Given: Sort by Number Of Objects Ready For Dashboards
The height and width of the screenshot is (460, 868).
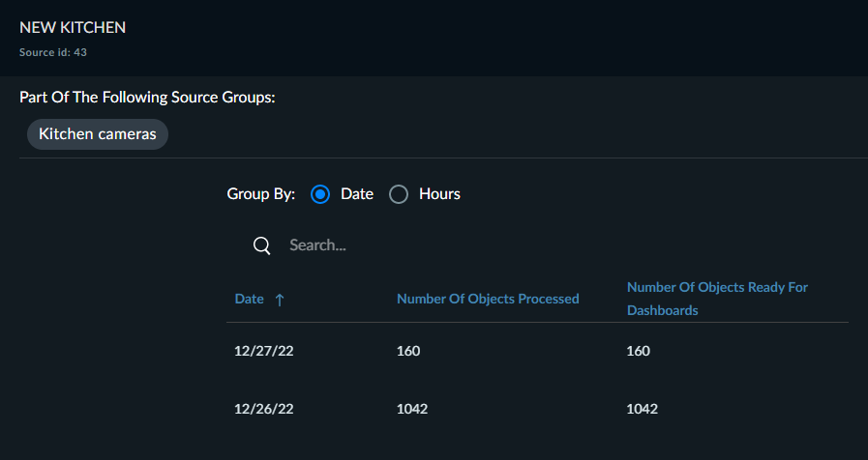Looking at the screenshot, I should pyautogui.click(x=717, y=299).
